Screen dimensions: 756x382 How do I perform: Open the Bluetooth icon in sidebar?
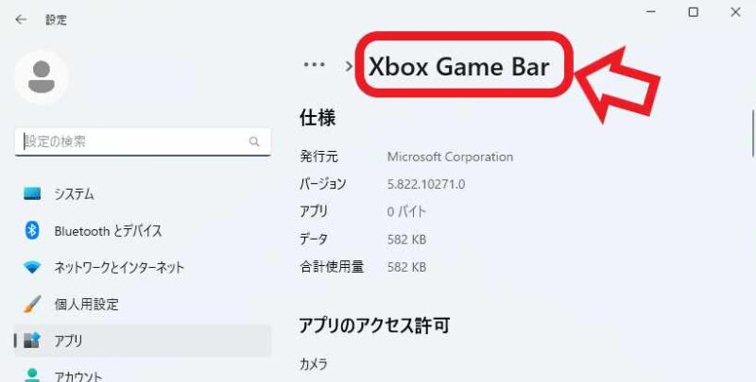pyautogui.click(x=32, y=230)
